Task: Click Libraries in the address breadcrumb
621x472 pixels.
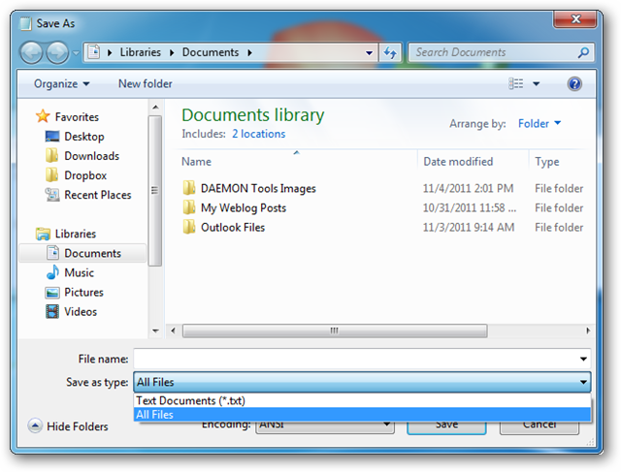Action: [141, 52]
